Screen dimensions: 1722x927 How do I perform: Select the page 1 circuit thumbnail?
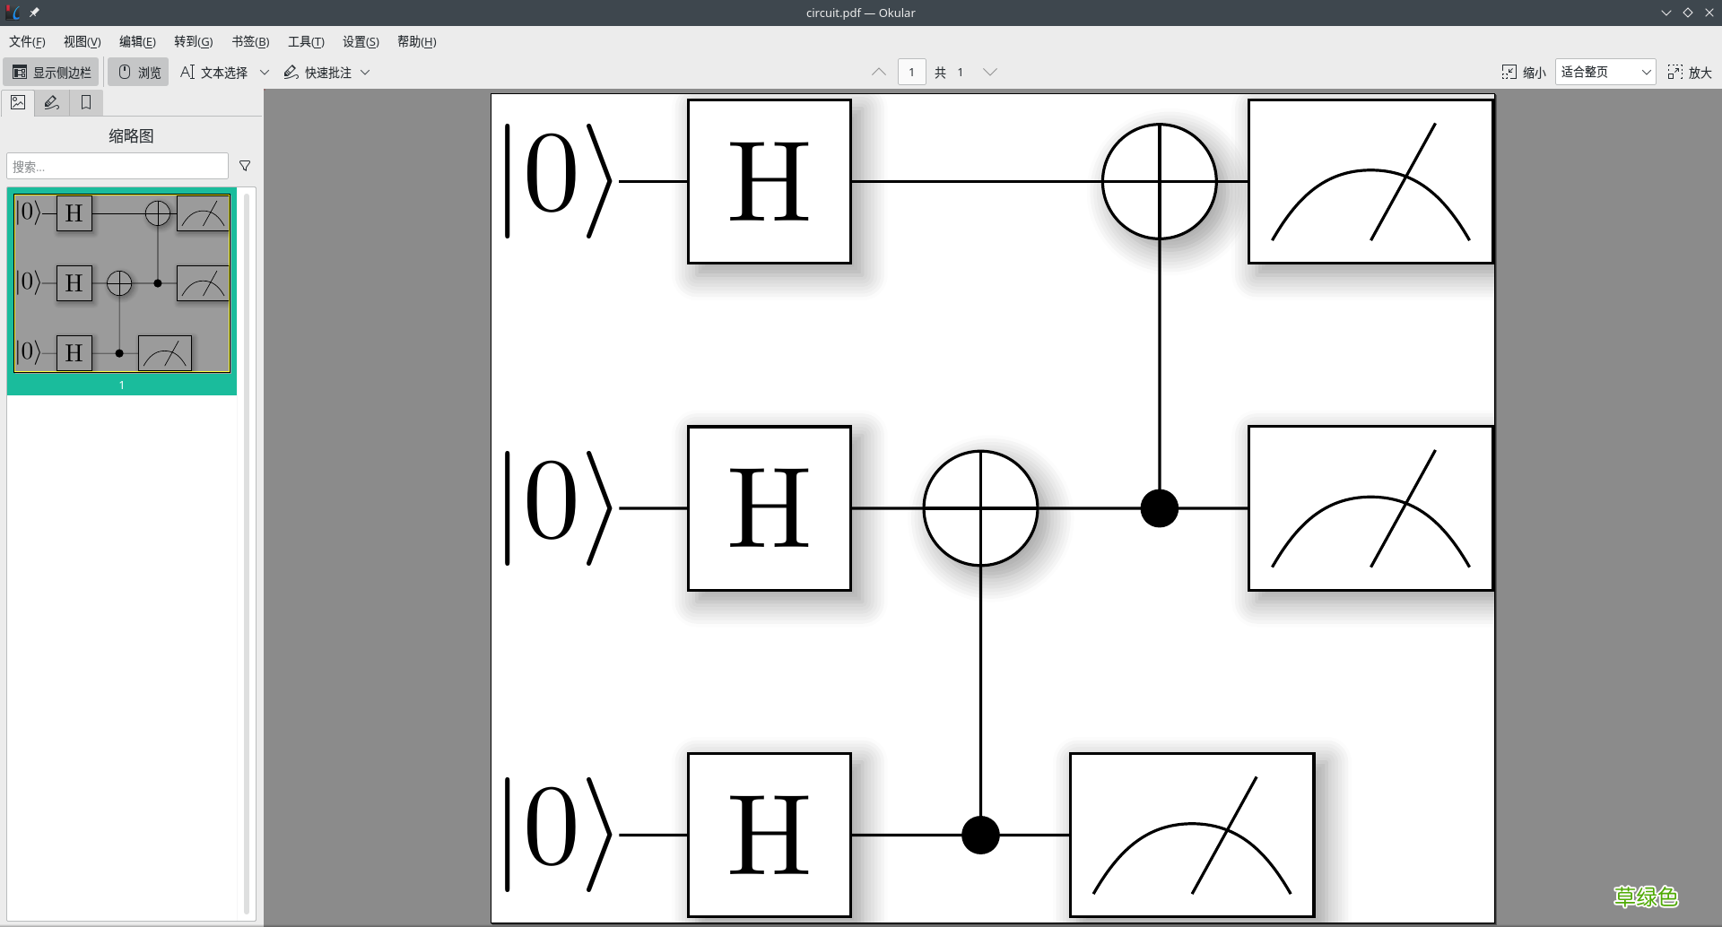[x=122, y=283]
